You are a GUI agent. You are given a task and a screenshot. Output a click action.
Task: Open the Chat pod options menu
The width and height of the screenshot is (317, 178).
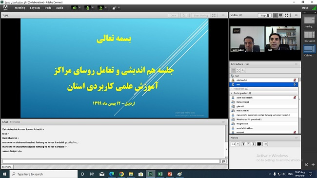tap(223, 122)
